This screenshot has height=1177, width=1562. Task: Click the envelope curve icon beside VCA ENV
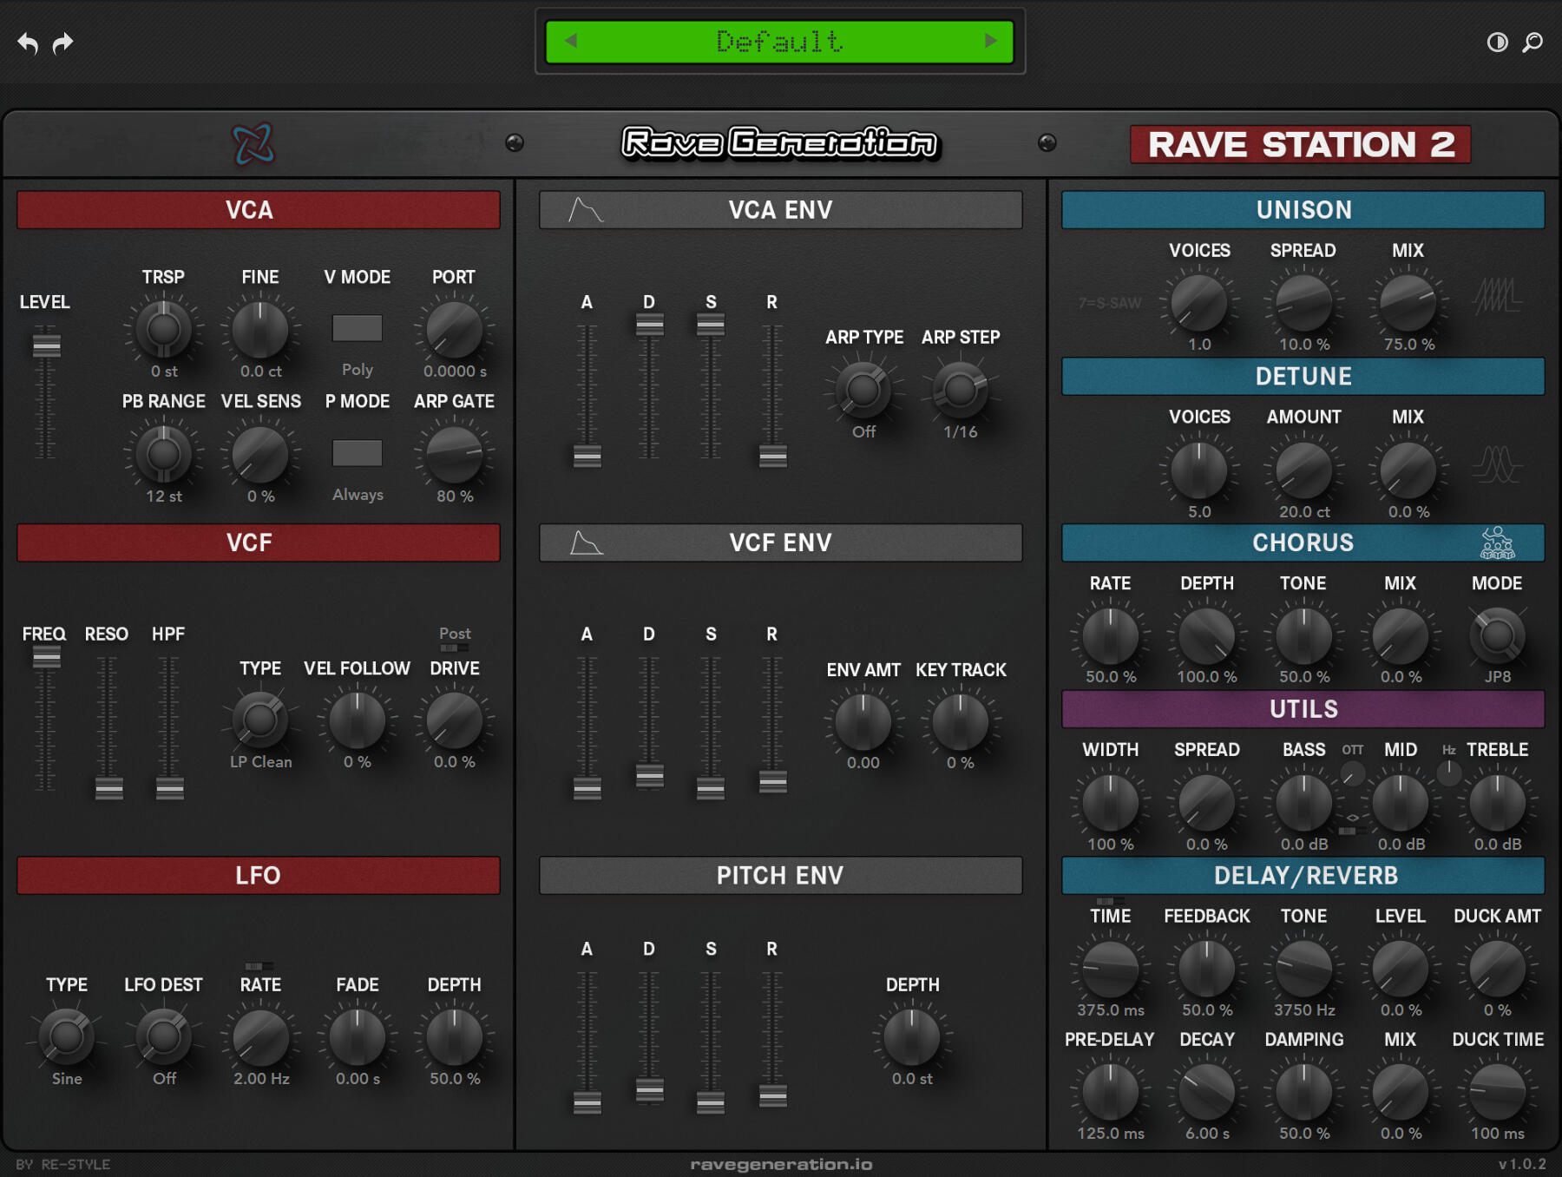(585, 209)
